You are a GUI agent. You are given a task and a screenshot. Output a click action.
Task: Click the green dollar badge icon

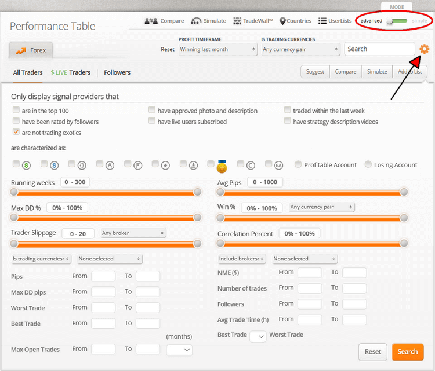click(x=26, y=166)
